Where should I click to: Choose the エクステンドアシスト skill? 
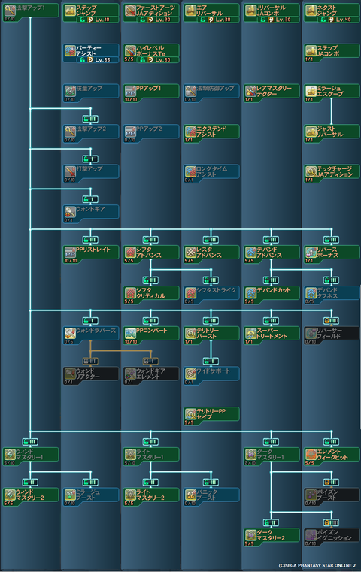point(211,134)
